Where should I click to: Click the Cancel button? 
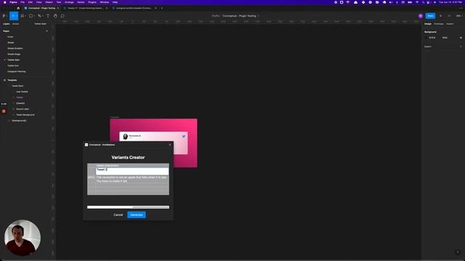118,215
